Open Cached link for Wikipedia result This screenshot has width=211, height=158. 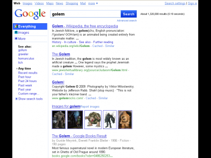click(97, 46)
